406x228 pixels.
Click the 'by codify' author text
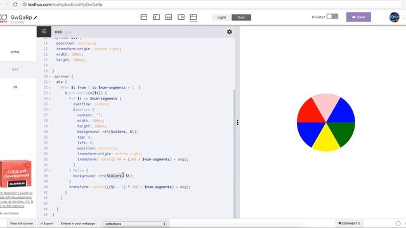point(17,23)
